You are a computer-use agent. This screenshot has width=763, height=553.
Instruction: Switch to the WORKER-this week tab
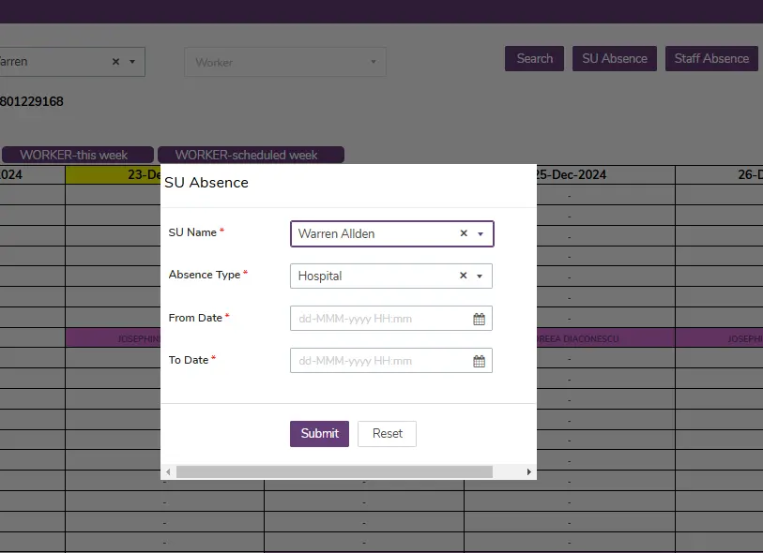[x=77, y=154]
